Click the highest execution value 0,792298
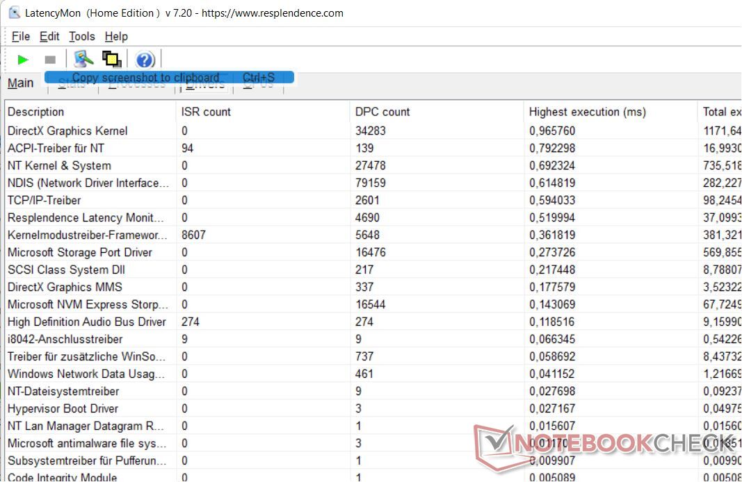 [552, 149]
